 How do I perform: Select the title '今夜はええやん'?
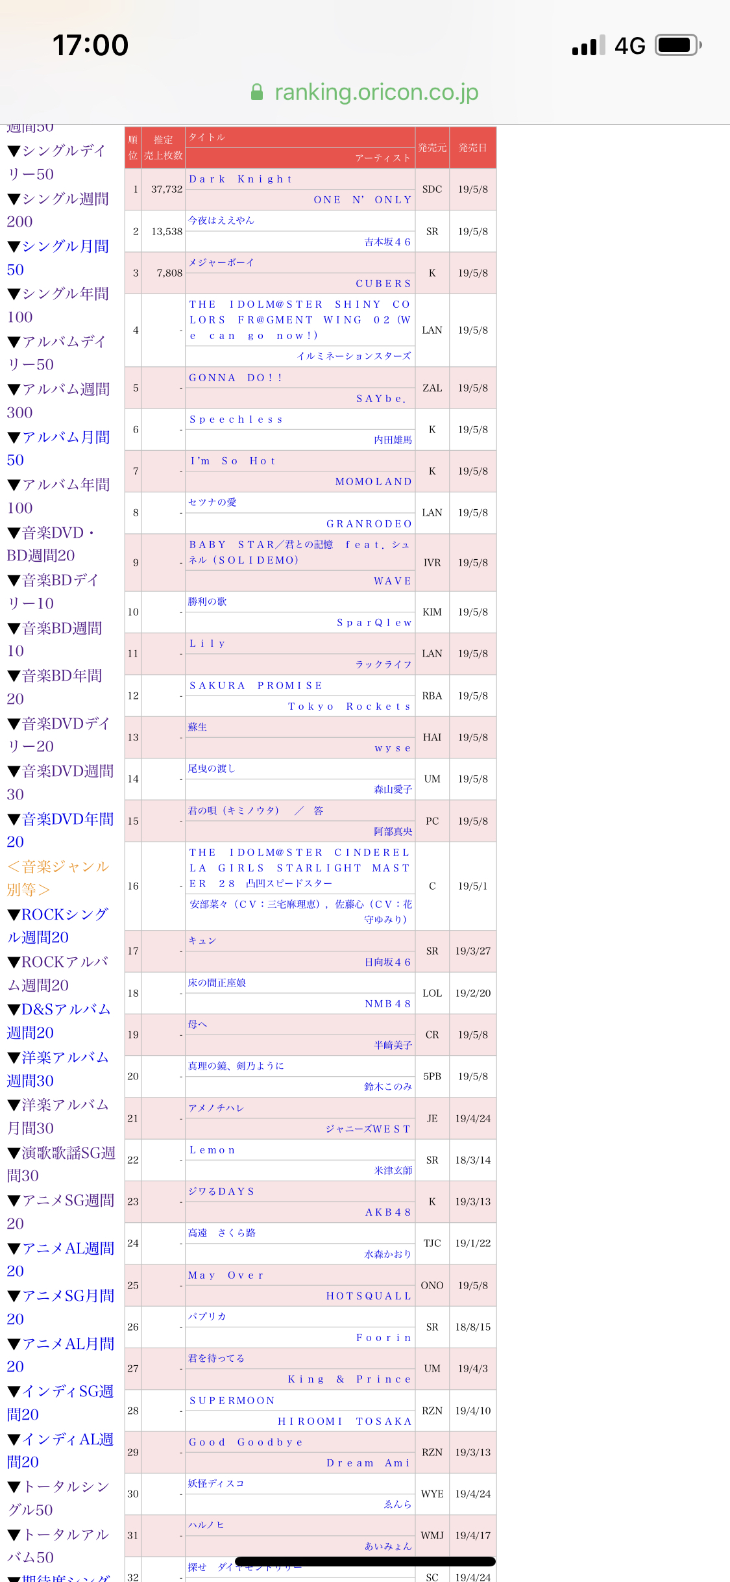(221, 221)
